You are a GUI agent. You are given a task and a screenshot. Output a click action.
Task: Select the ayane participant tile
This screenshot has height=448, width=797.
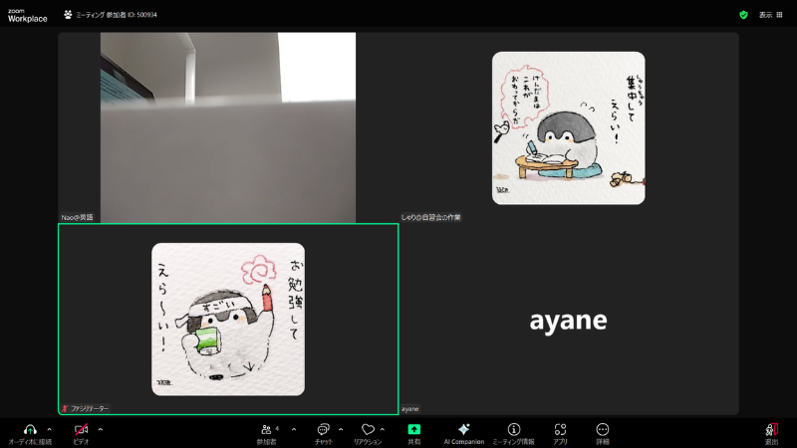pyautogui.click(x=568, y=320)
